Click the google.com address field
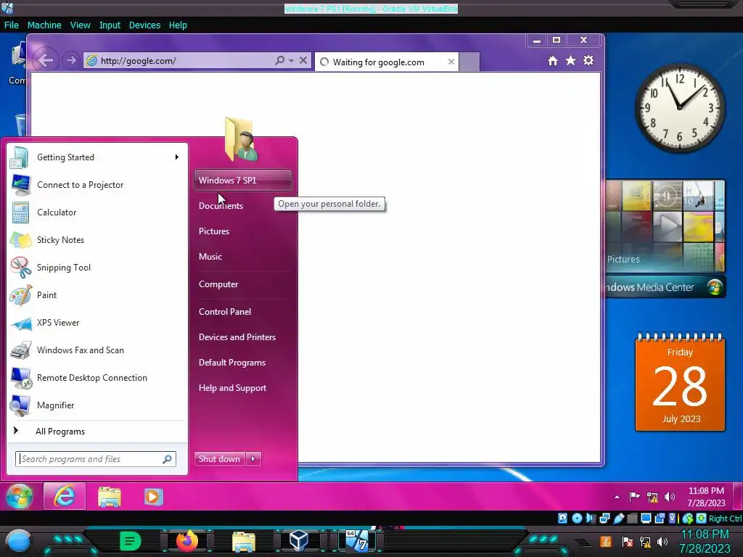Viewport: 743px width, 557px height. [178, 61]
